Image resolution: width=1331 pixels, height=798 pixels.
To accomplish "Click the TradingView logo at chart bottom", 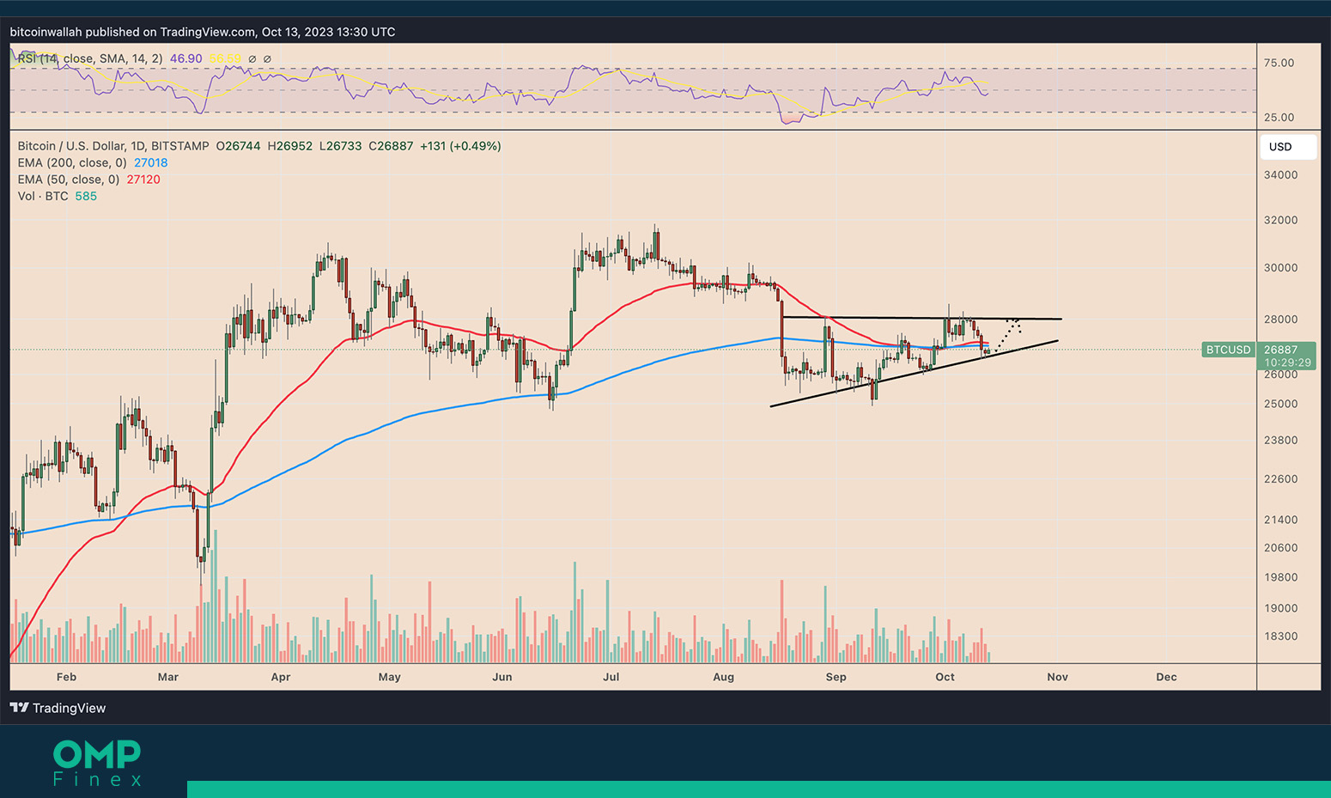I will pos(58,708).
